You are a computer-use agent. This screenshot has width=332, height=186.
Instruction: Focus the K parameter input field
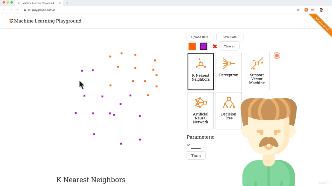coord(196,145)
